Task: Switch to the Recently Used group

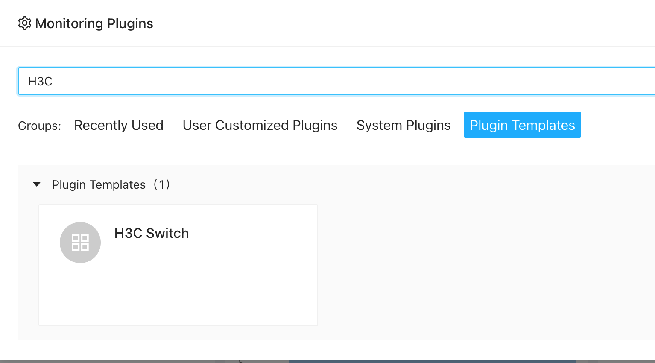Action: (x=119, y=125)
